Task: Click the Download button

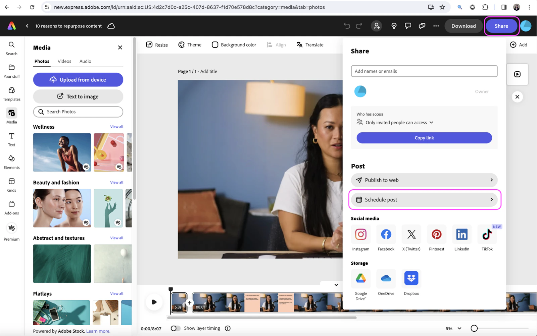Action: coord(463,26)
